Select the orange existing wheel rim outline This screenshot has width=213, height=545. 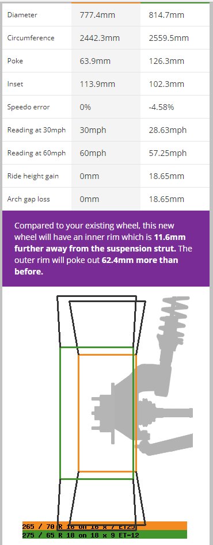pyautogui.click(x=108, y=413)
